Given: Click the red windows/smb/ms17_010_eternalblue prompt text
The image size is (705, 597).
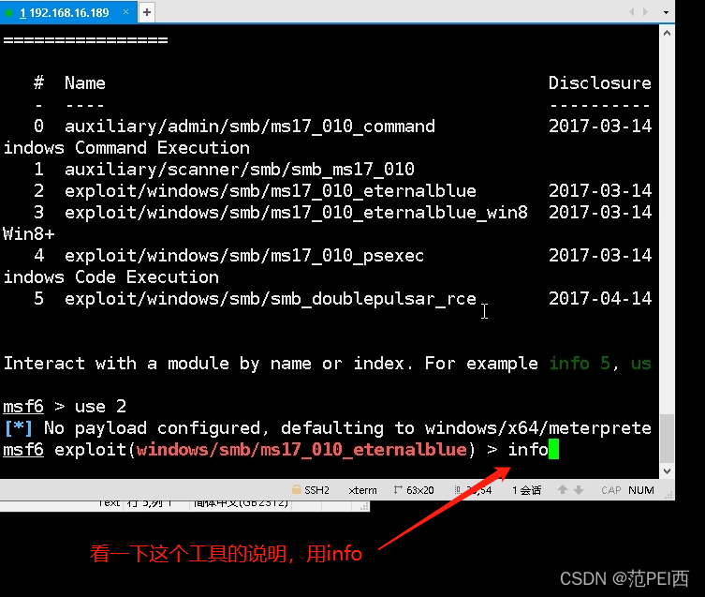Looking at the screenshot, I should 301,450.
